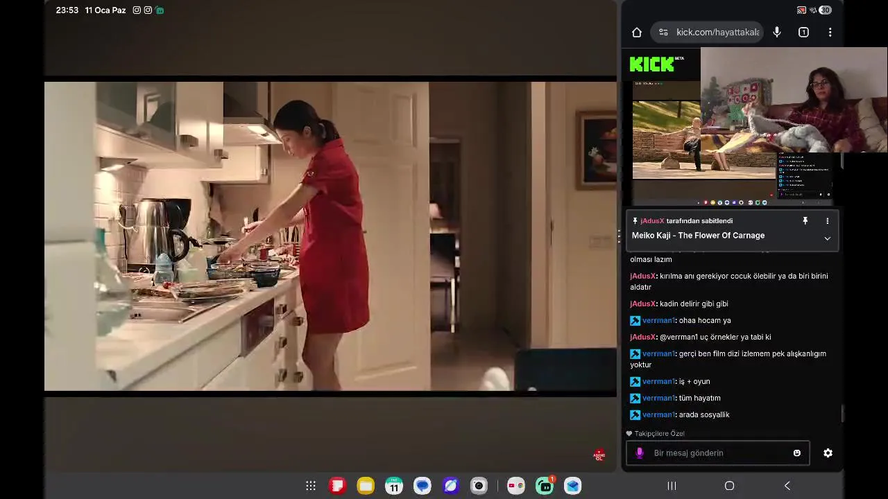This screenshot has width=888, height=499.
Task: Click verrman1 badge beside 'tüm hayatım'
Action: click(635, 398)
